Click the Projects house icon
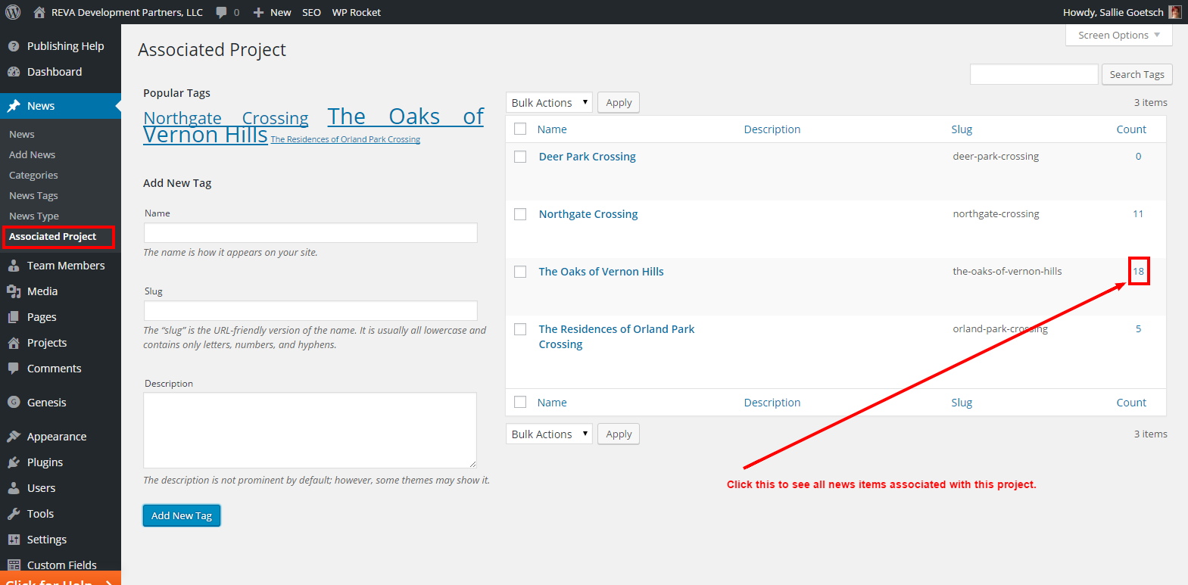The height and width of the screenshot is (585, 1188). [14, 343]
